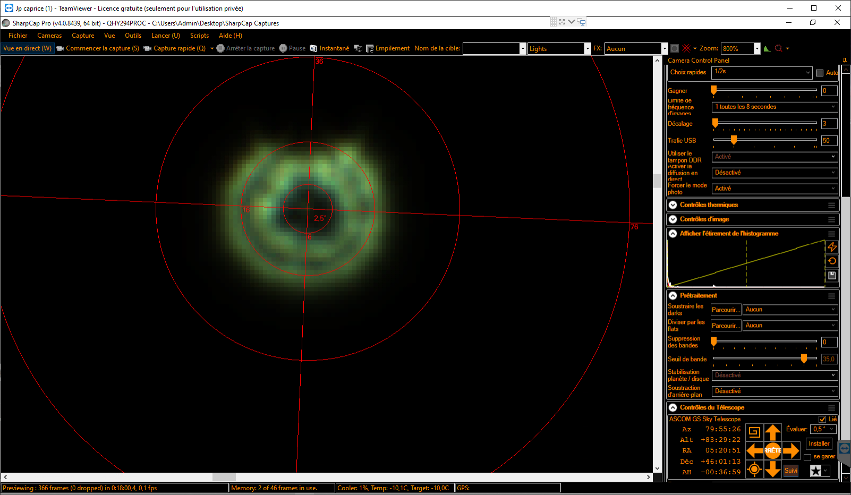Click the icon left of the Empilement button
This screenshot has width=851, height=495.
[x=358, y=48]
